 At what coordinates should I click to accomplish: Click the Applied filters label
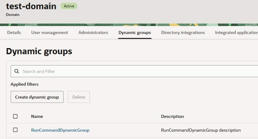click(24, 84)
